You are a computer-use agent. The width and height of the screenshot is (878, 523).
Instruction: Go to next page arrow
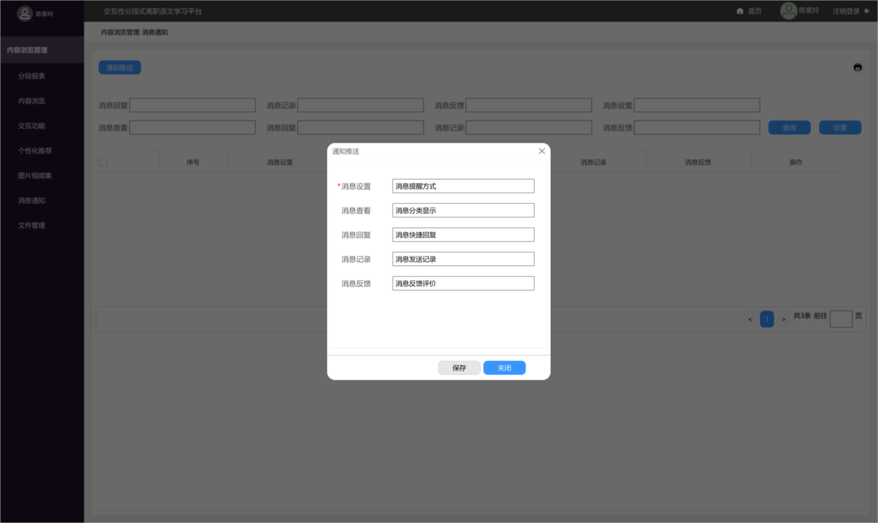pos(783,320)
